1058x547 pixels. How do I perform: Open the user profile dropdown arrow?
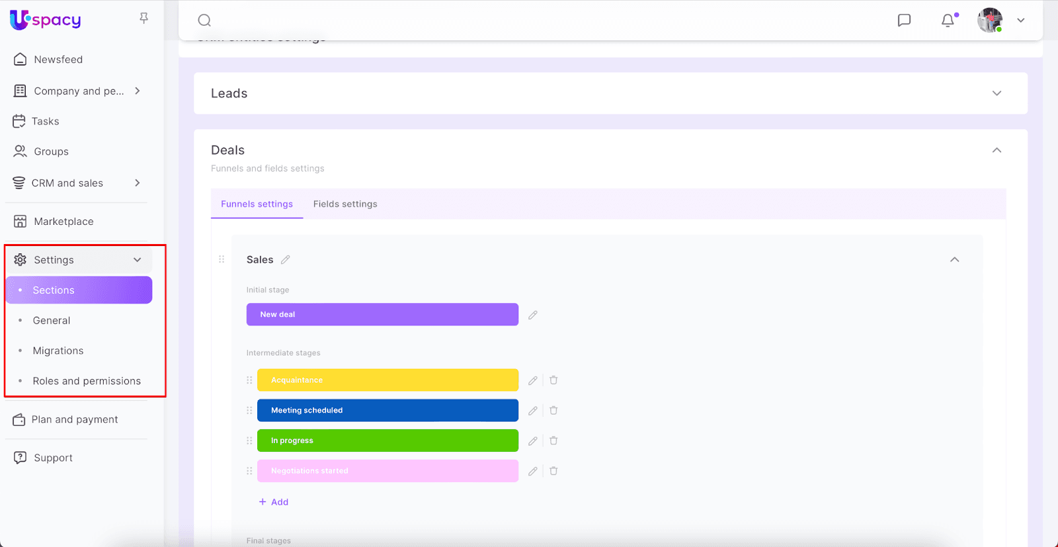tap(1020, 21)
